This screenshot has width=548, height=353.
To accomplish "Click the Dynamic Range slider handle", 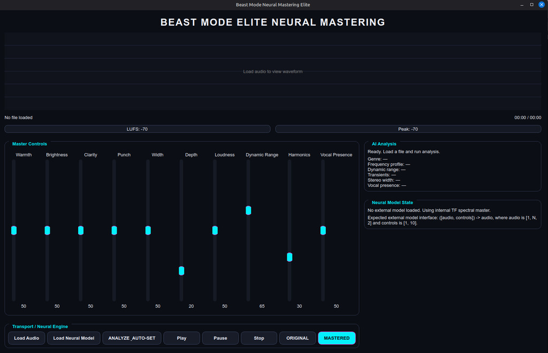I will (x=248, y=210).
